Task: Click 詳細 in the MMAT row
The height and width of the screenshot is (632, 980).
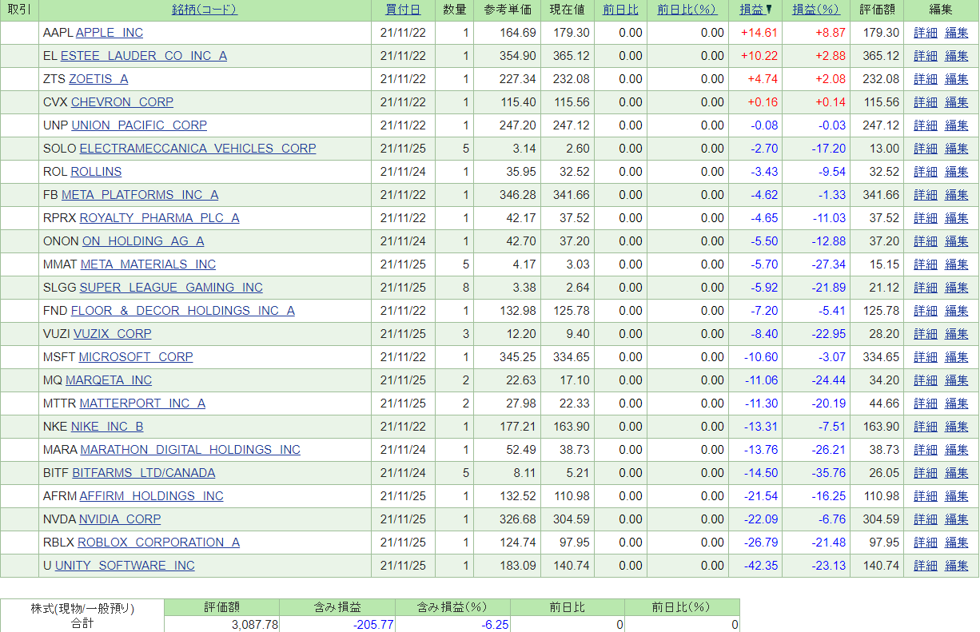Action: click(x=926, y=264)
